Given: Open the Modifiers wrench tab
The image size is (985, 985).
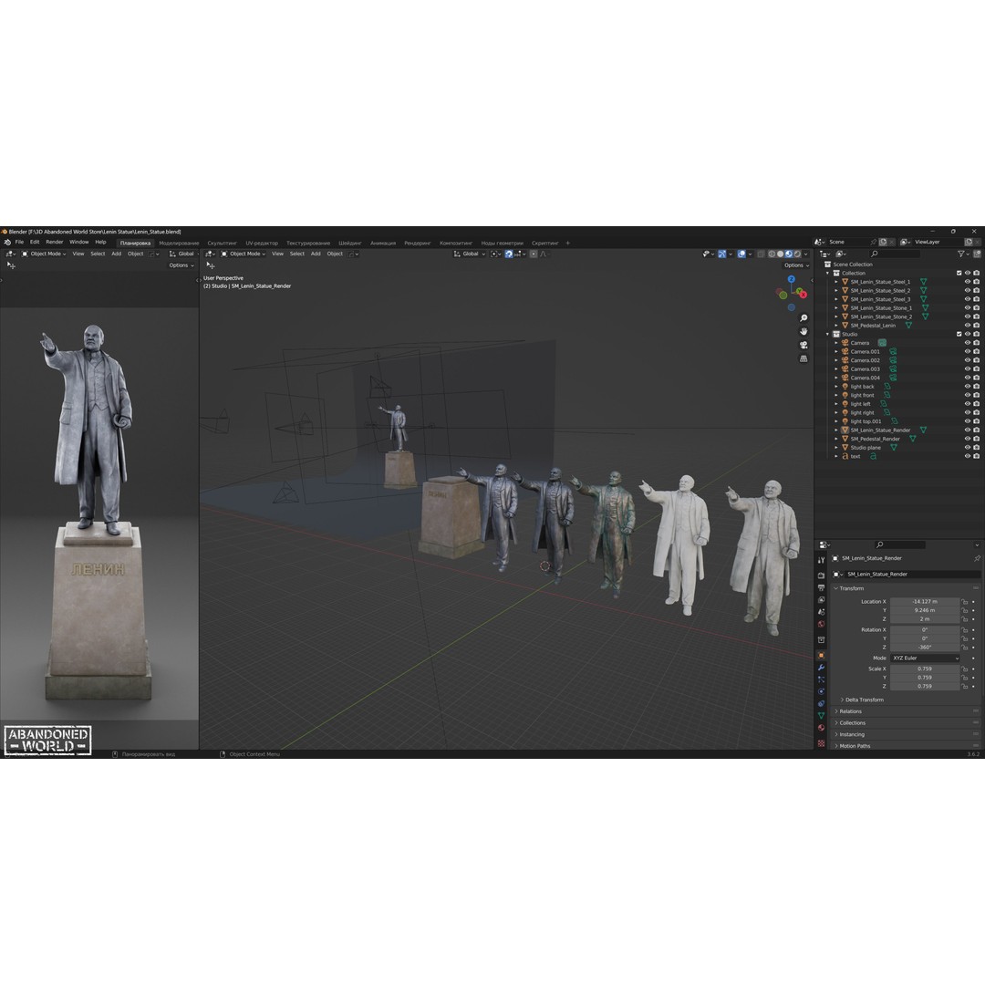Looking at the screenshot, I should click(821, 667).
